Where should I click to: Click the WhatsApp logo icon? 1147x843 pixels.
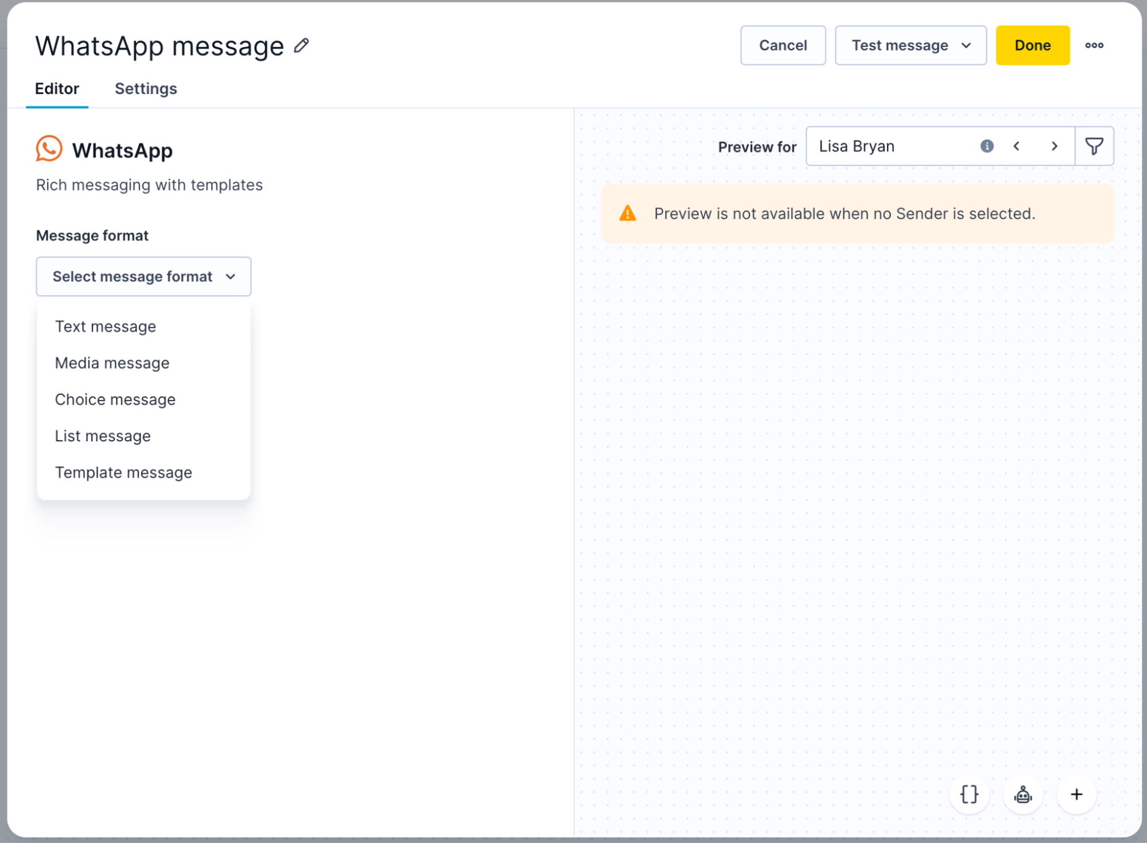[49, 149]
